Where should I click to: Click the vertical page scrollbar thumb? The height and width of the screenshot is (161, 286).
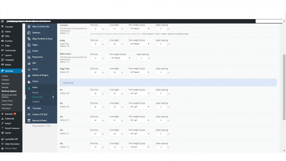pyautogui.click(x=284, y=87)
